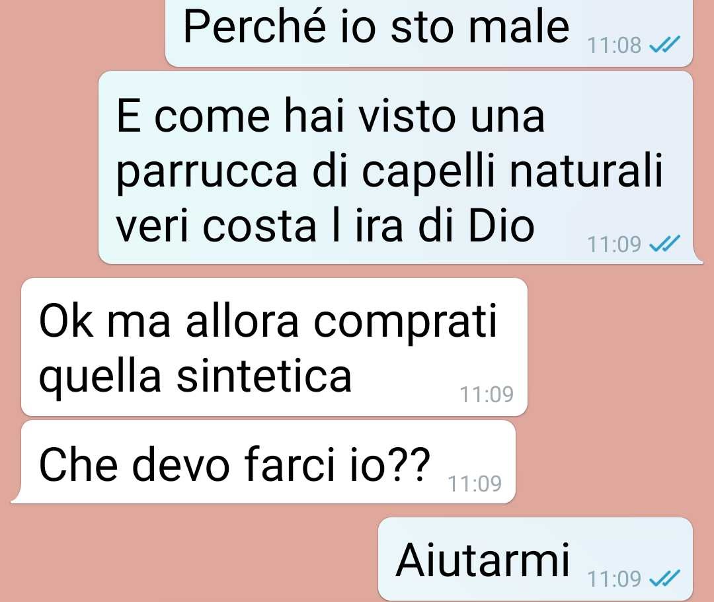Tap the 11:09 timestamp on the 'quella sintetica' message
Image resolution: width=714 pixels, height=602 pixels.
tap(487, 394)
